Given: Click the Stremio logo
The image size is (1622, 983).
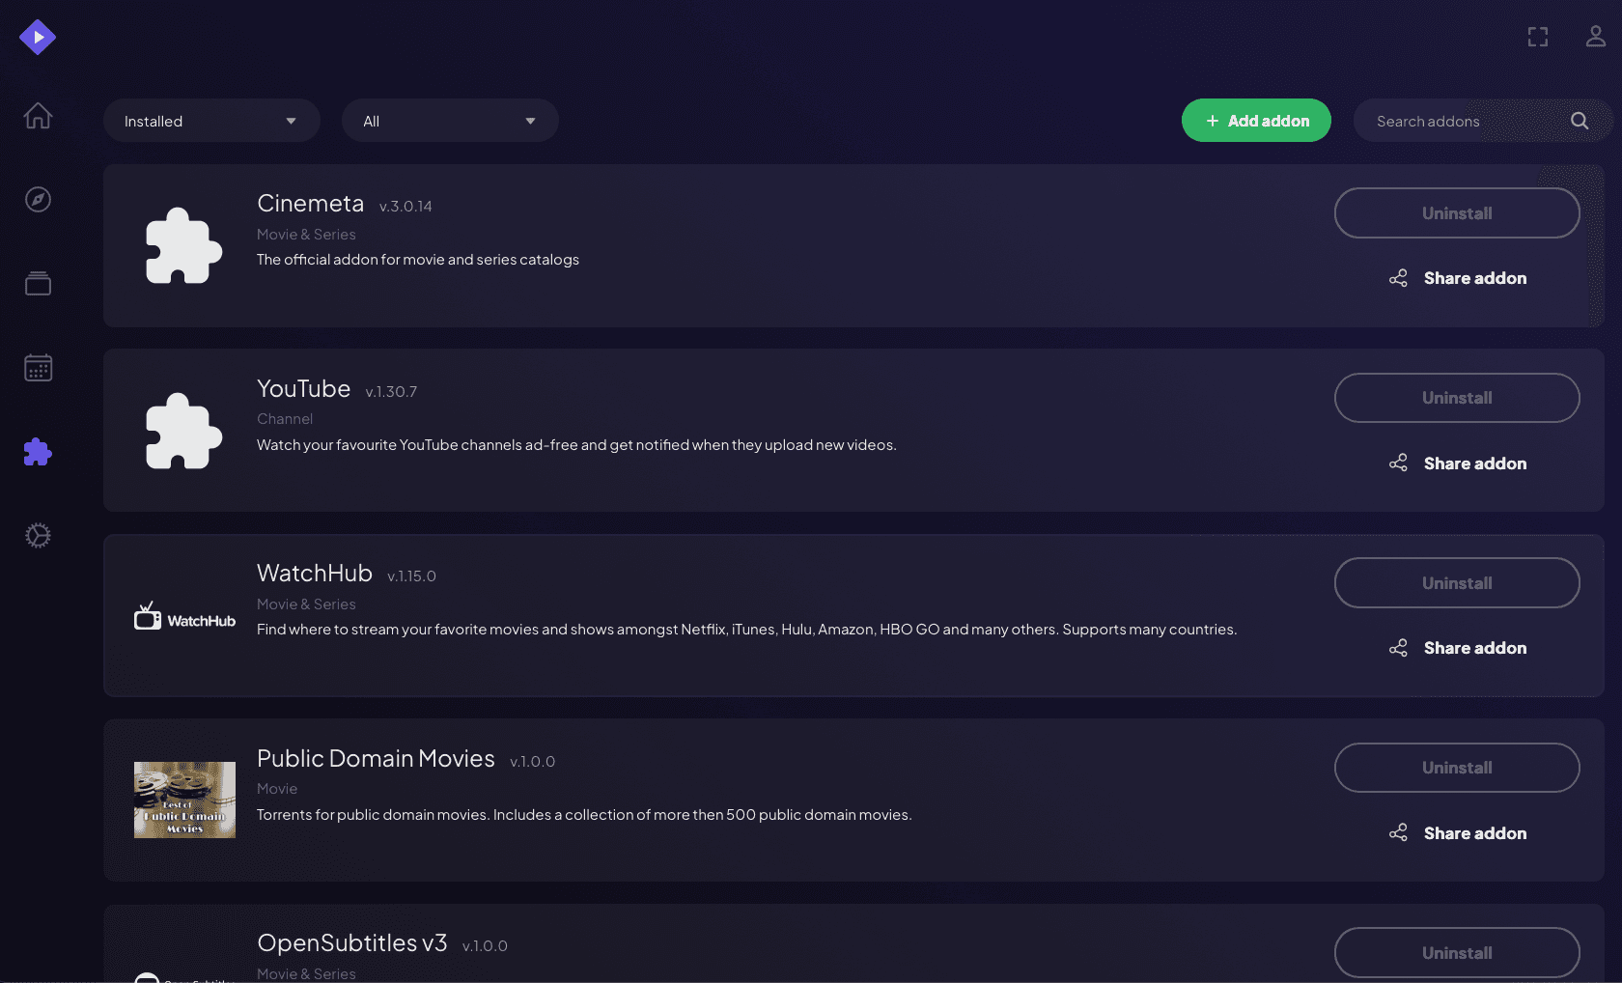Looking at the screenshot, I should pos(38,37).
